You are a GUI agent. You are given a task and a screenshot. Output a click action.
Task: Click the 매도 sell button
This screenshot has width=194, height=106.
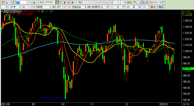(161, 7)
